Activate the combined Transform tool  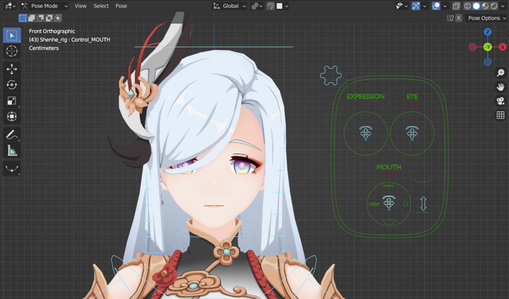12,116
